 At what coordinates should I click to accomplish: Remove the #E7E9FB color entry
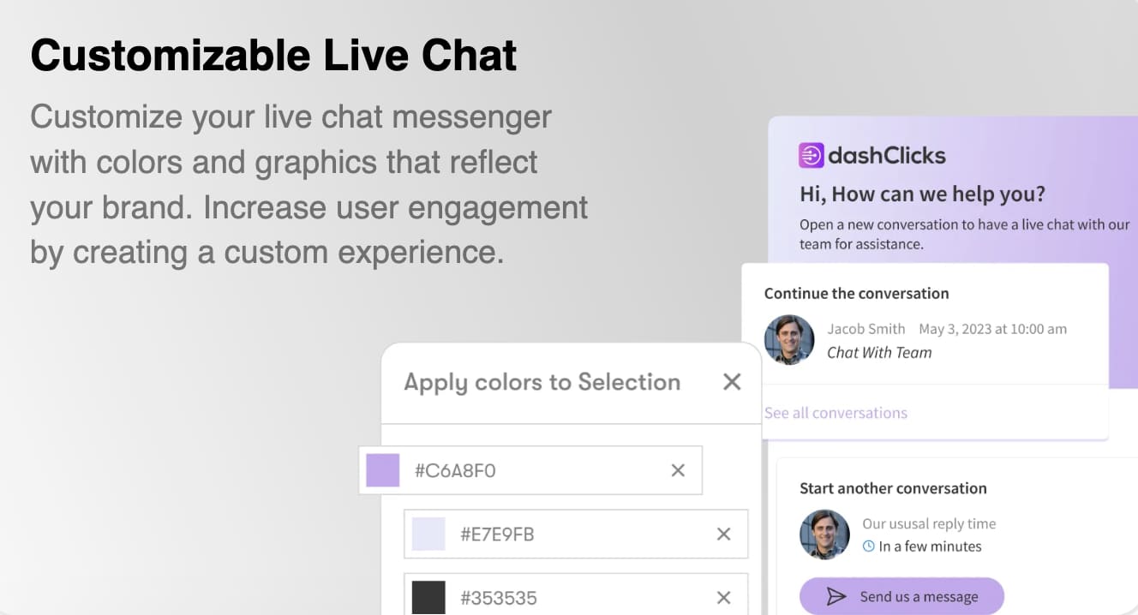(x=723, y=534)
